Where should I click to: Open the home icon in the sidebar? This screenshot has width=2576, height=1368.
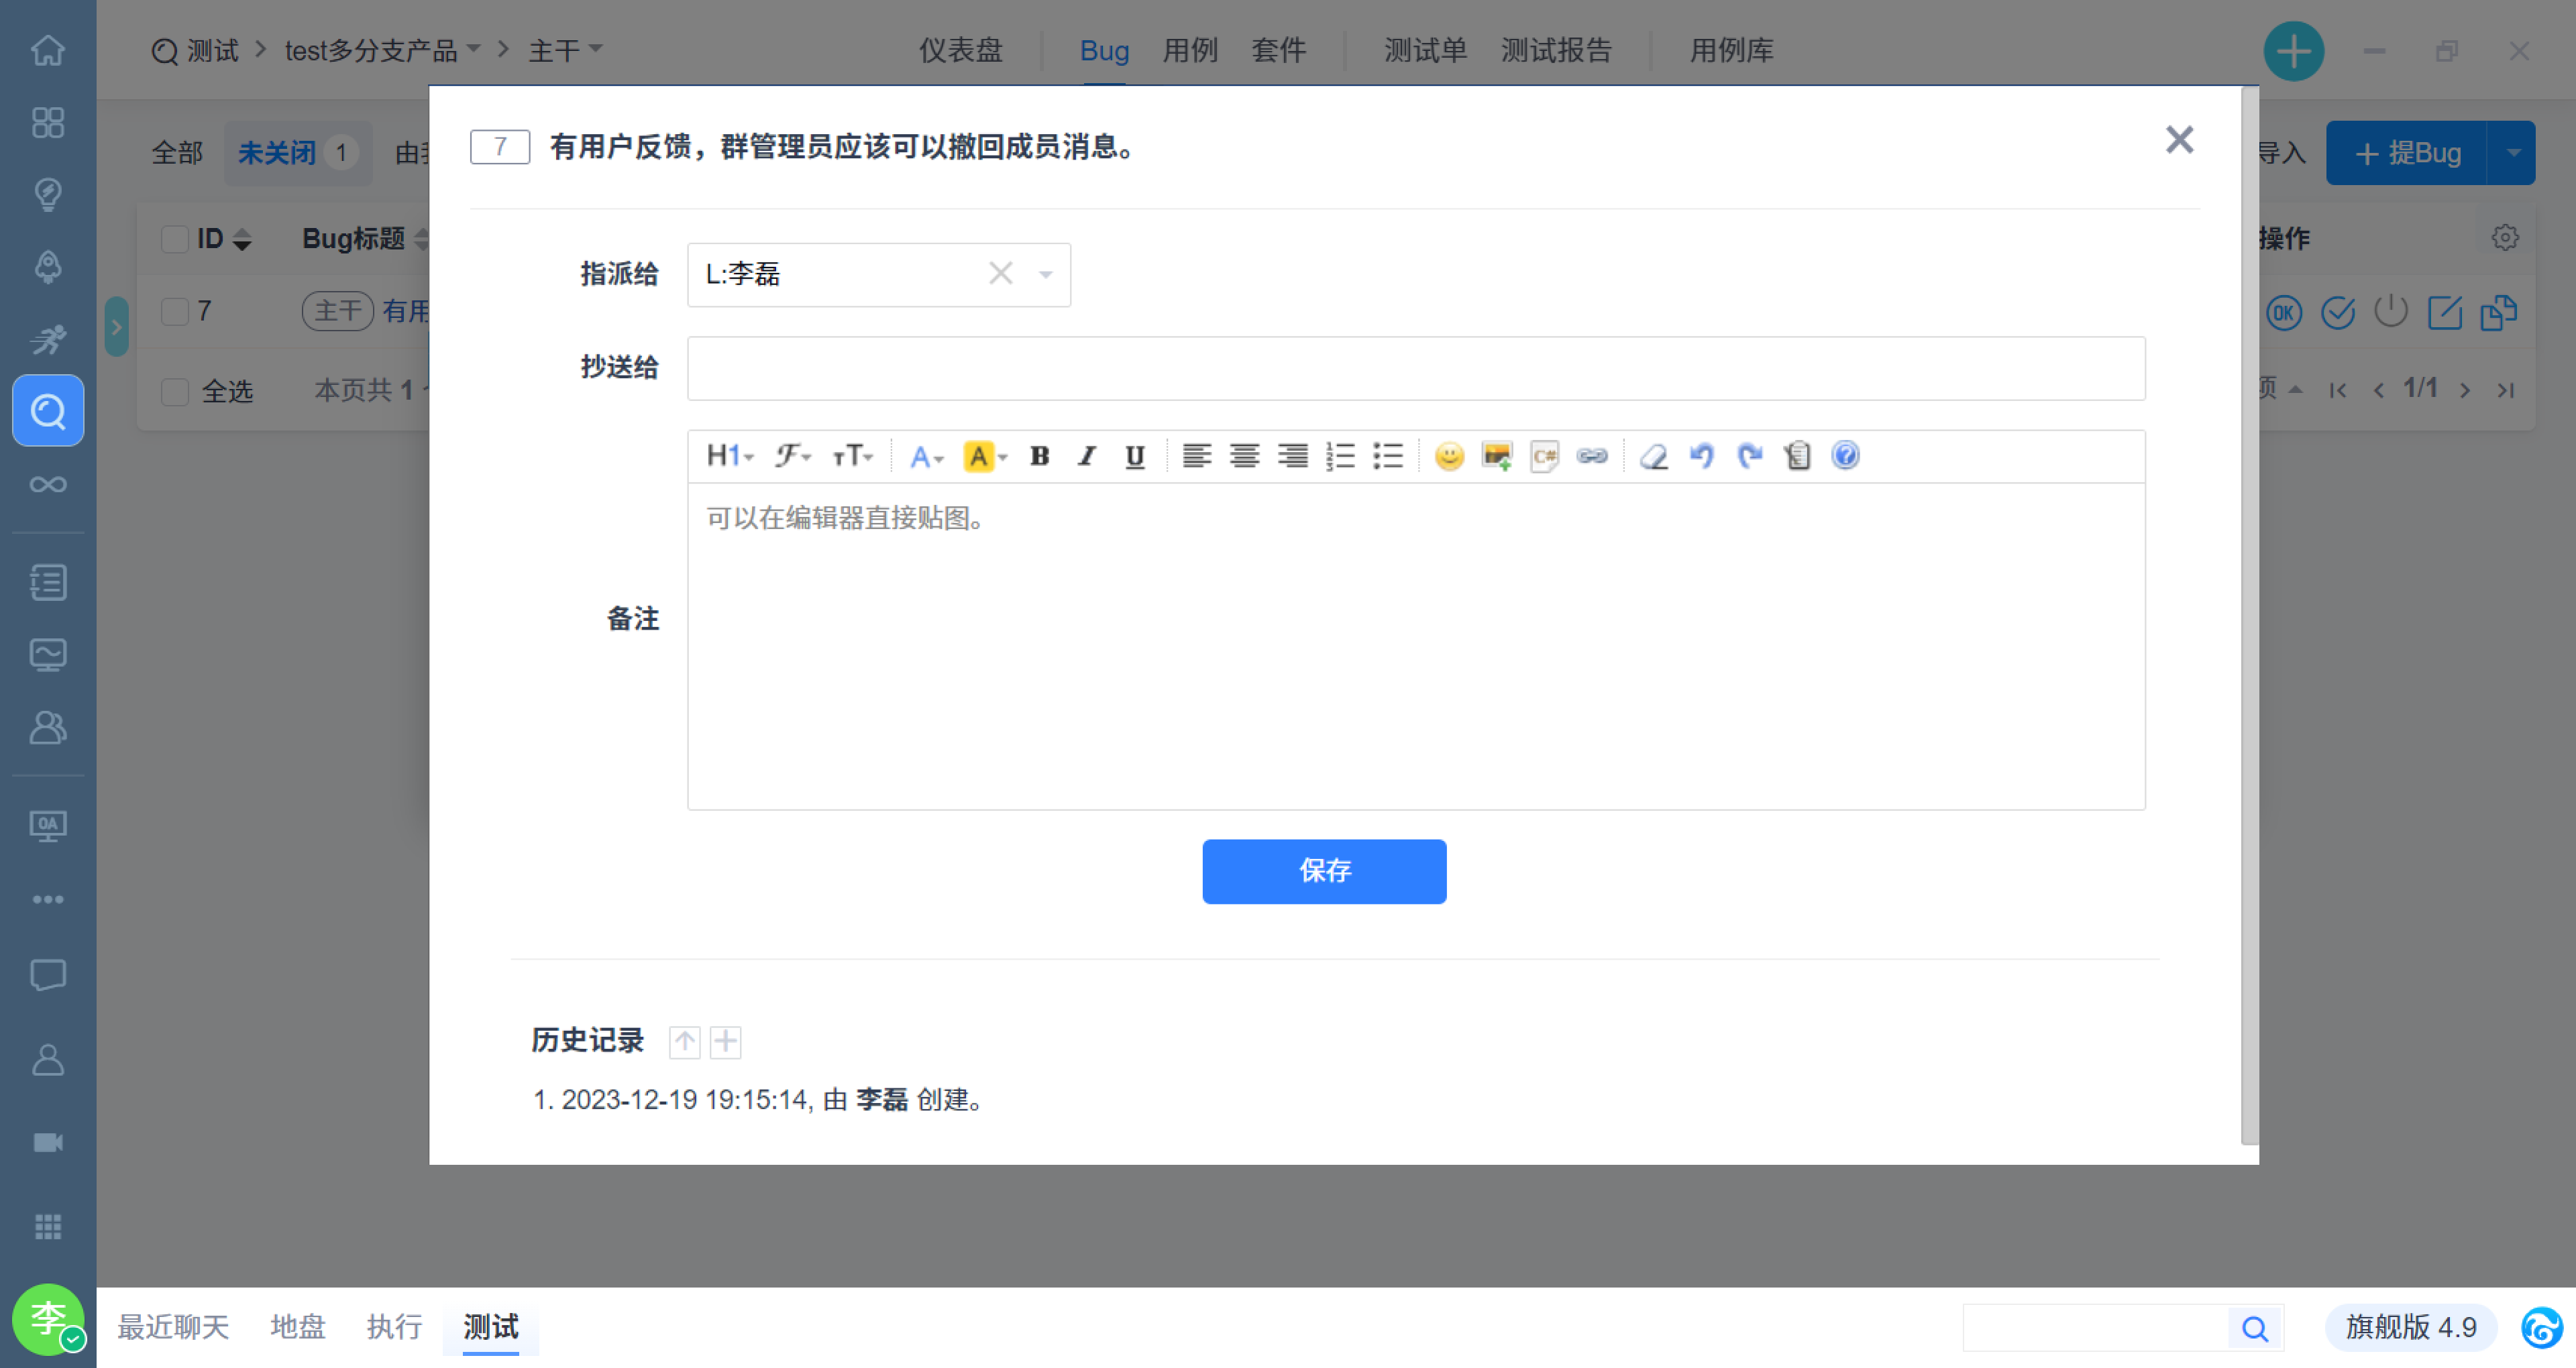(x=48, y=49)
